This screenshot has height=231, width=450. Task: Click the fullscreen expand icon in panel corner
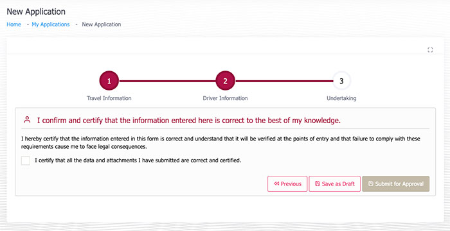click(430, 50)
